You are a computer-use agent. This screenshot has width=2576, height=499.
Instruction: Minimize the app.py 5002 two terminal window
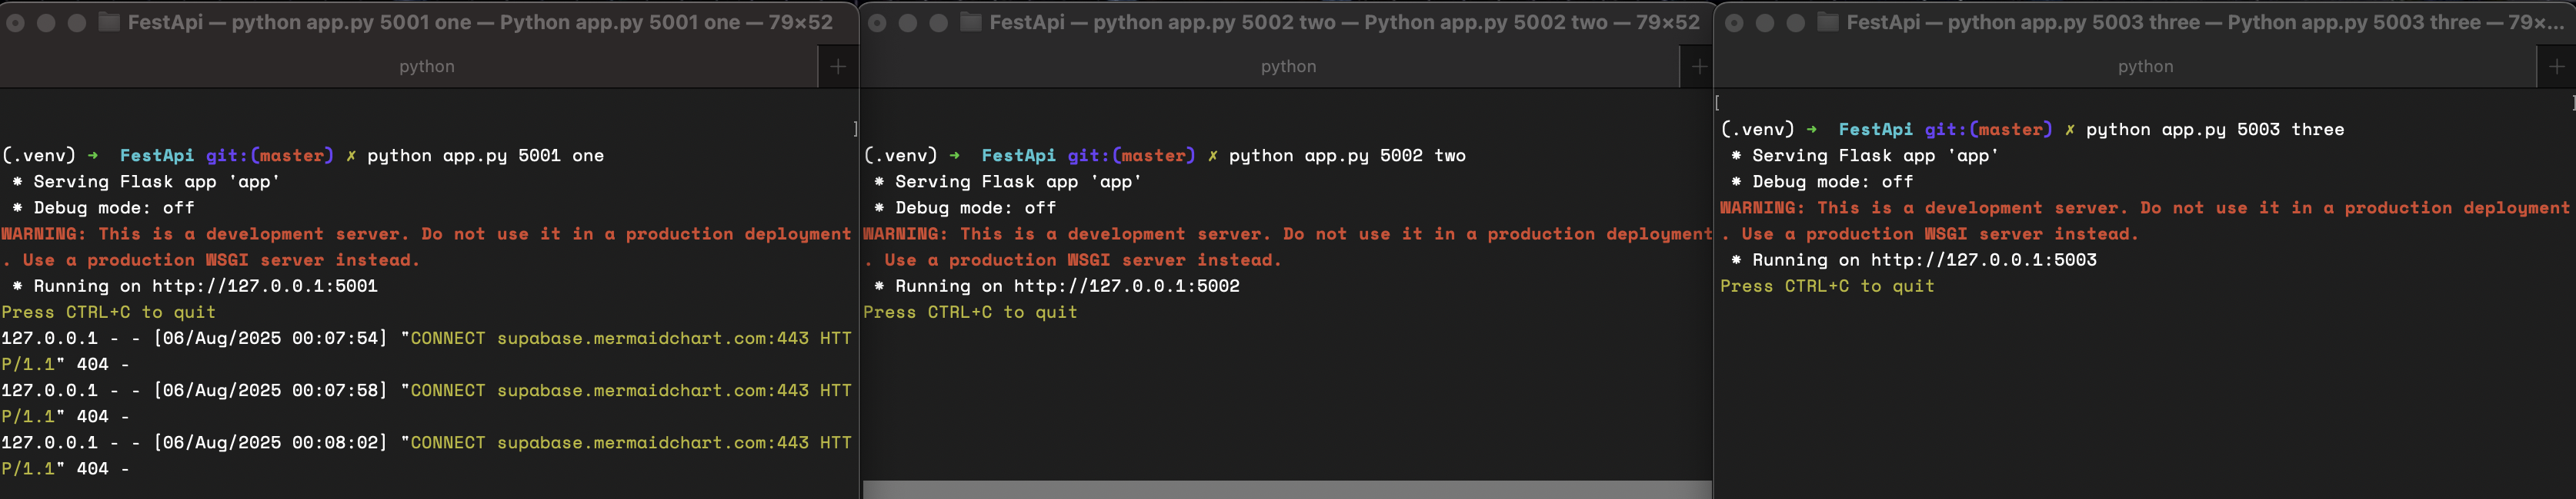[x=908, y=22]
